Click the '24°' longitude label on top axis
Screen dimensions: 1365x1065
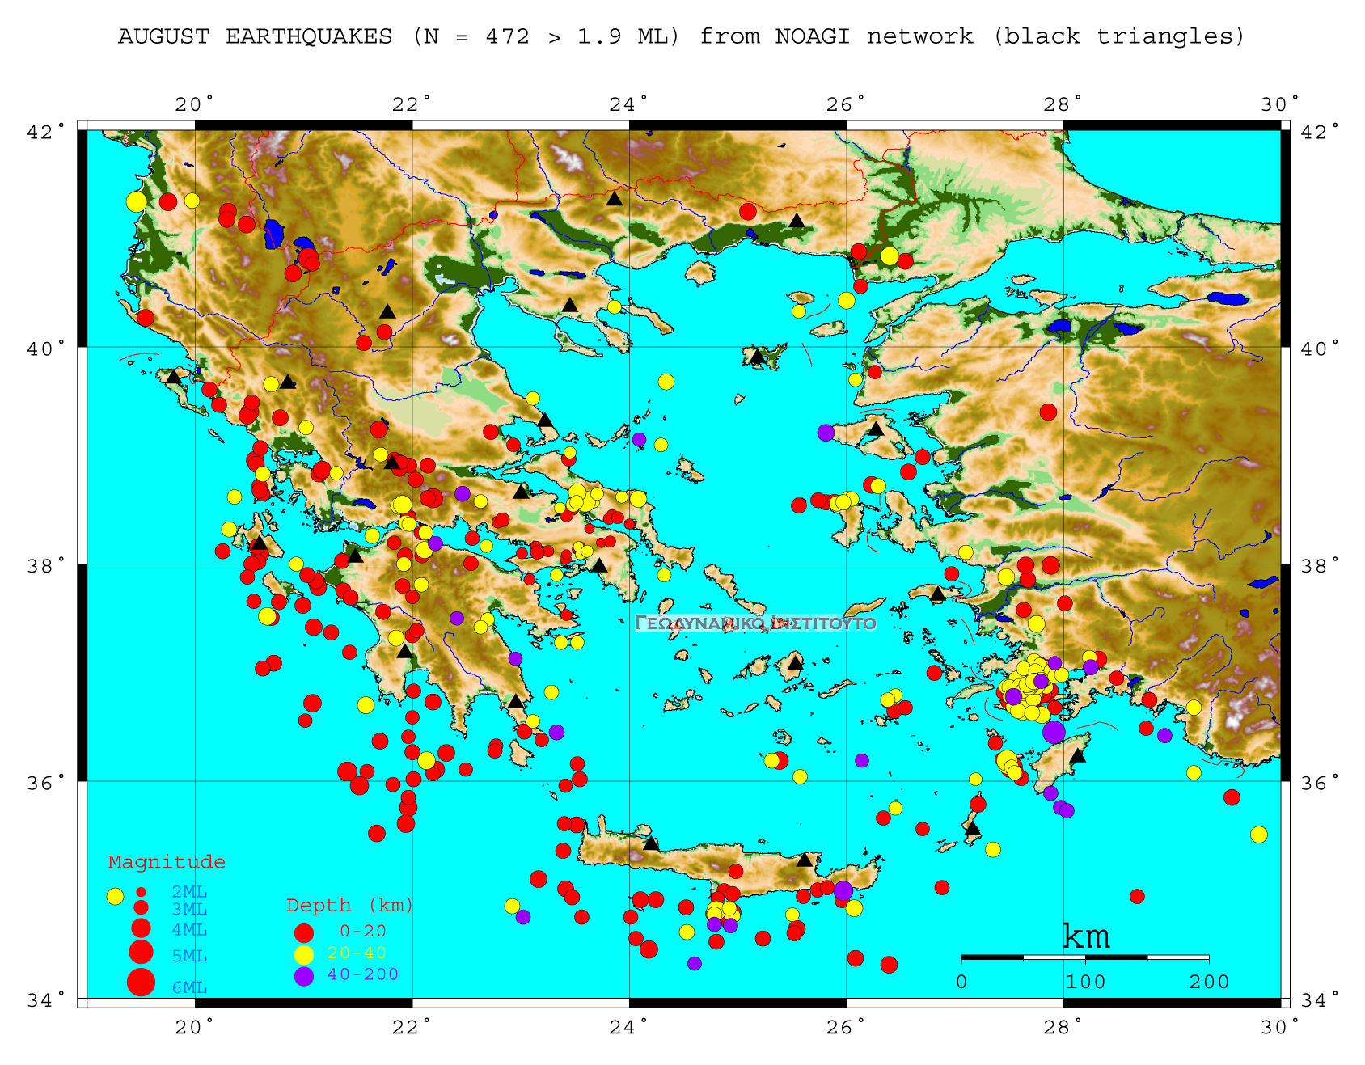click(629, 104)
